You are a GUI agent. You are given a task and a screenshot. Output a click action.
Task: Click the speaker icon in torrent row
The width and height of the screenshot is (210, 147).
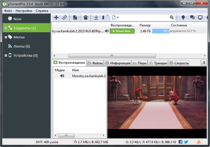point(106,31)
